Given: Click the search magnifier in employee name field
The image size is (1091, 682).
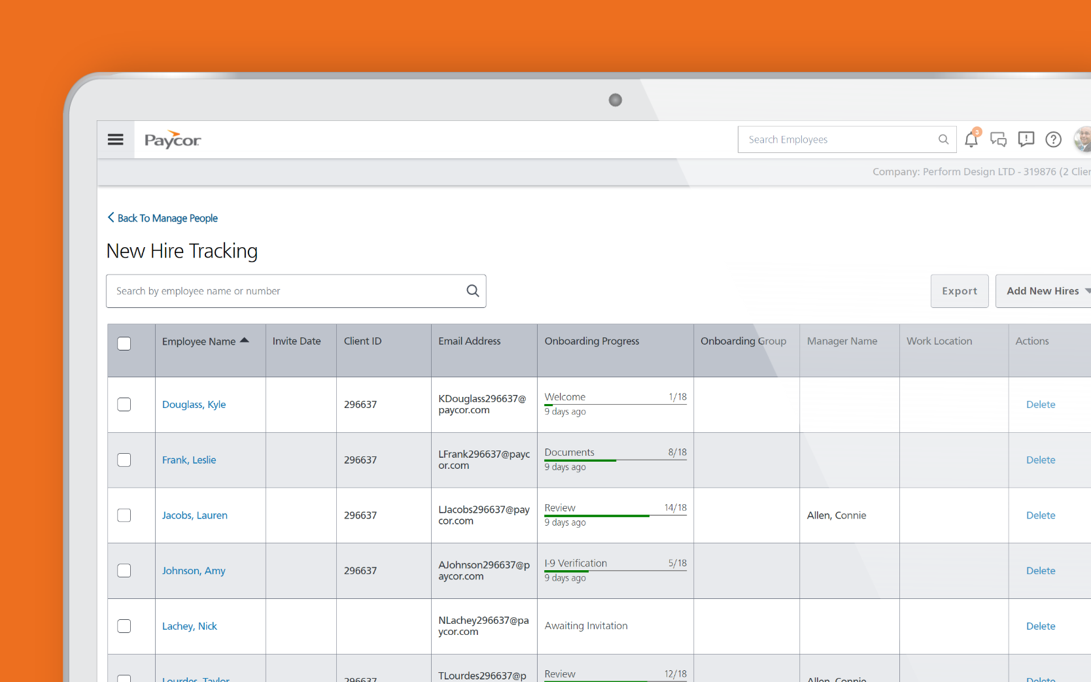Looking at the screenshot, I should tap(473, 291).
